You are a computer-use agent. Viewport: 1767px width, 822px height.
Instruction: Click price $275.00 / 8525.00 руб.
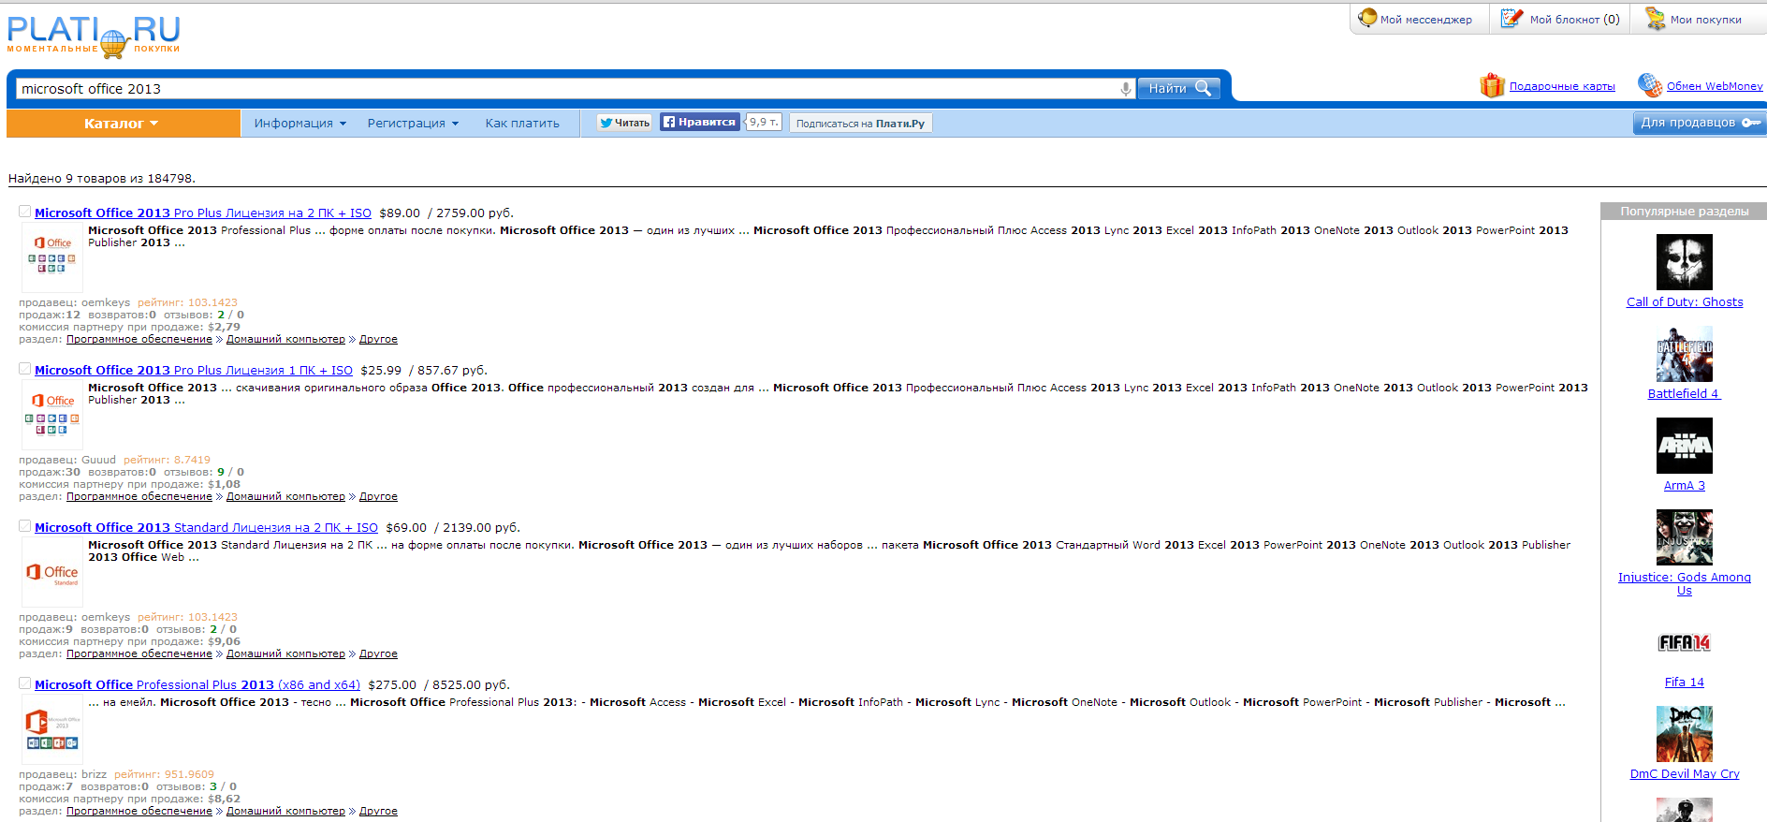pos(439,685)
